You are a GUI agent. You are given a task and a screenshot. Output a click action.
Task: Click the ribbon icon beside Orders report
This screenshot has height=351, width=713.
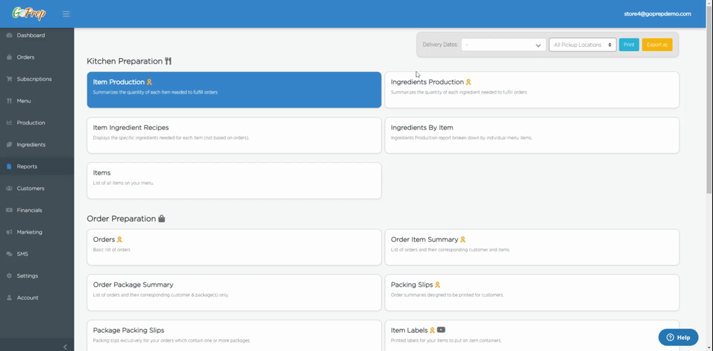pyautogui.click(x=120, y=239)
